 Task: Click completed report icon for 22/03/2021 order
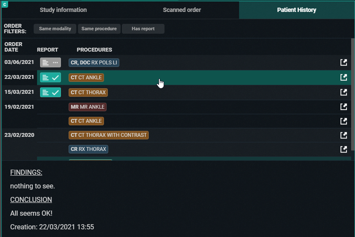pyautogui.click(x=50, y=78)
